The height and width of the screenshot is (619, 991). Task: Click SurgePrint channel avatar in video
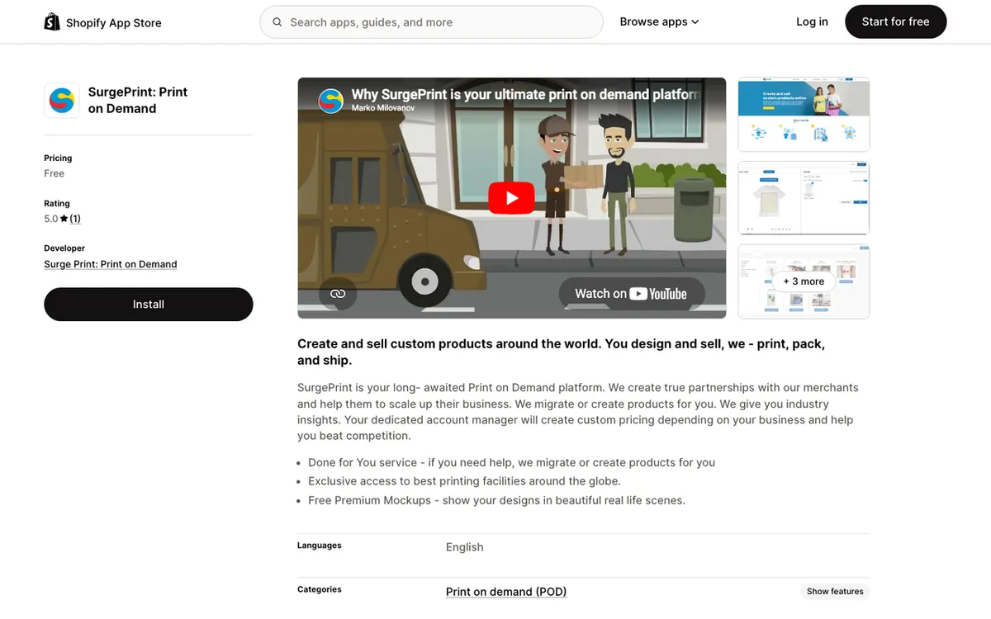[x=330, y=101]
